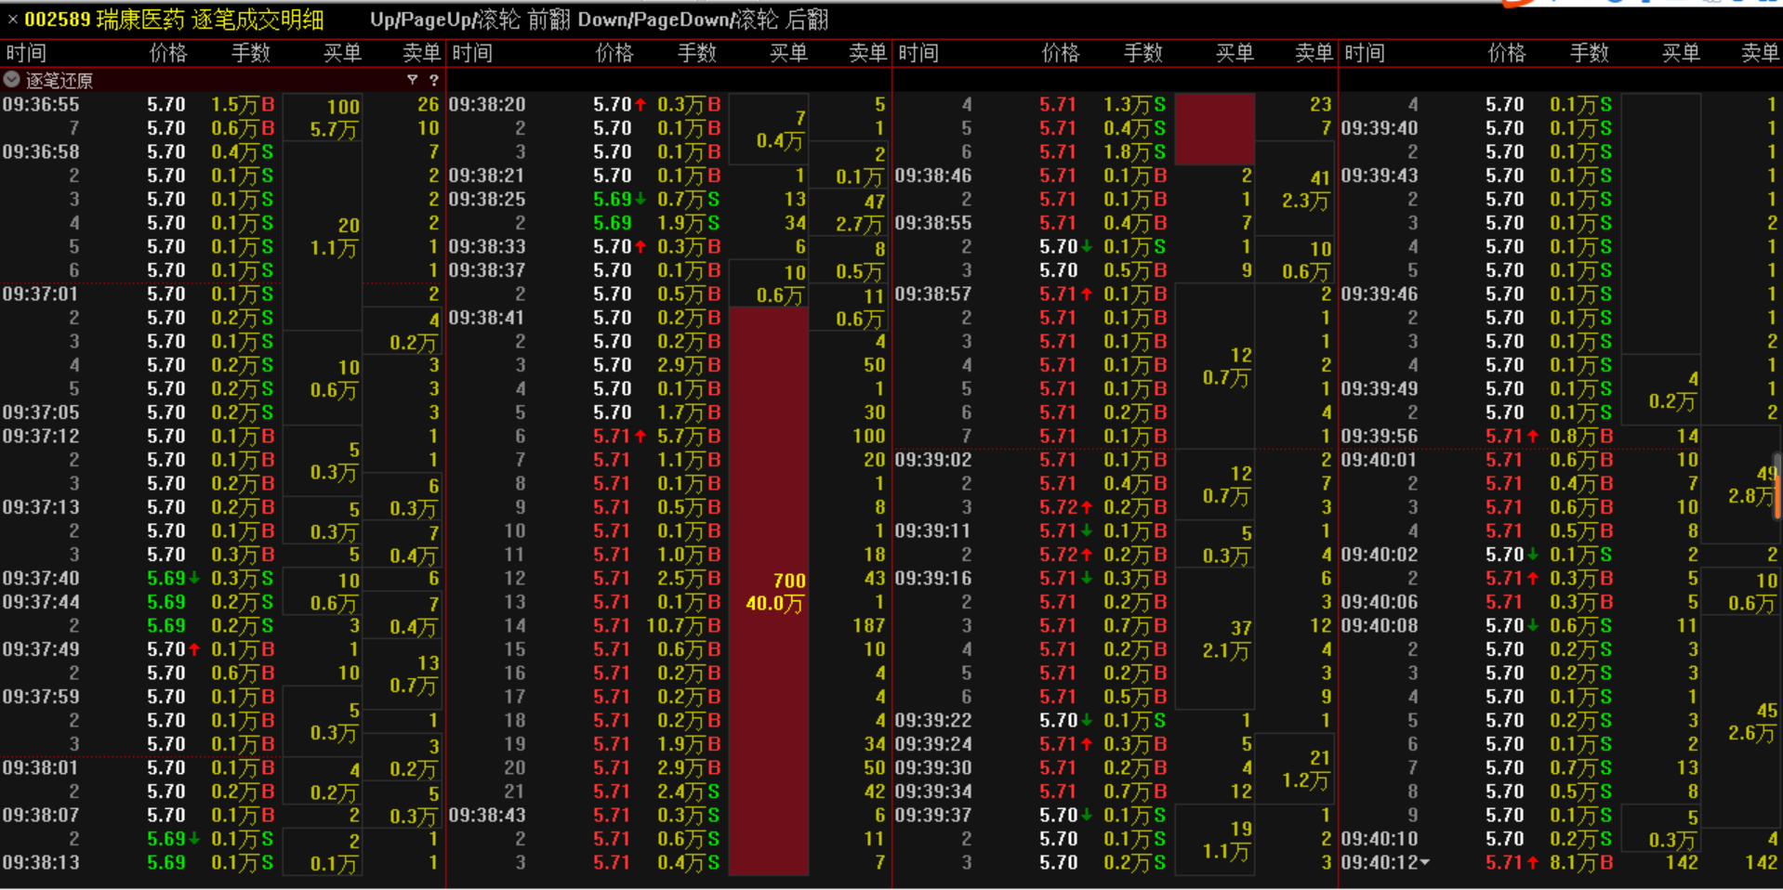Open help via the question mark icon
The image size is (1783, 890).
pyautogui.click(x=433, y=80)
